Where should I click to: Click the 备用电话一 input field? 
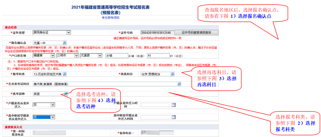coord(157,133)
